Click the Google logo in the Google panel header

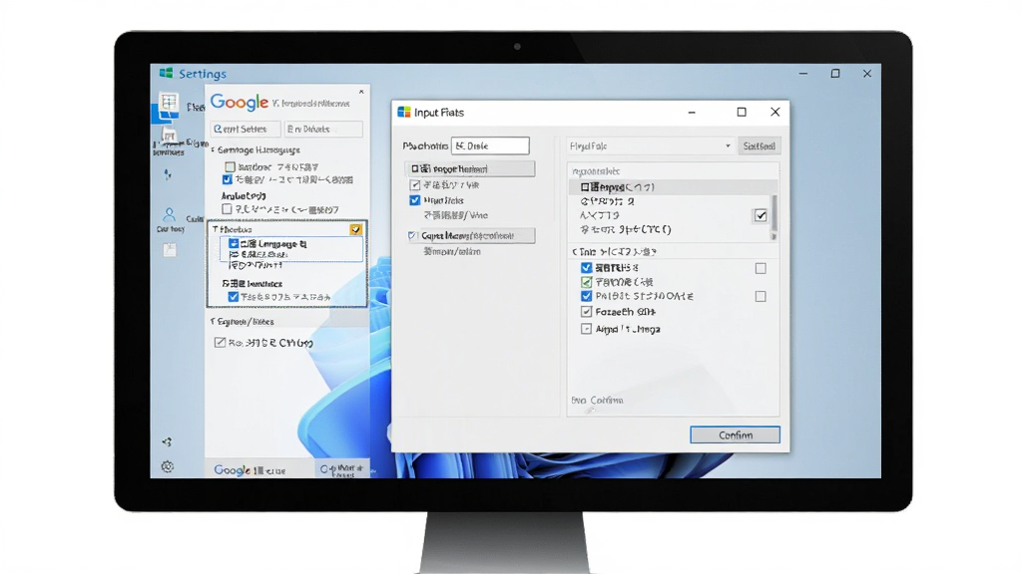tap(240, 103)
